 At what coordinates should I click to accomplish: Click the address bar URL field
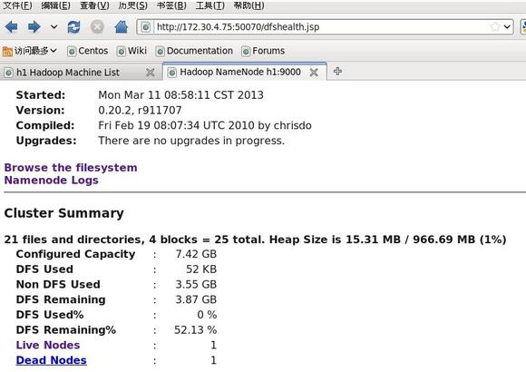coord(322,27)
